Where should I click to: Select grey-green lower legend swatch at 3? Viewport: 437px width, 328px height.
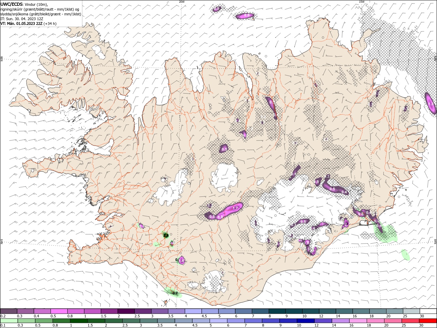click(x=149, y=321)
